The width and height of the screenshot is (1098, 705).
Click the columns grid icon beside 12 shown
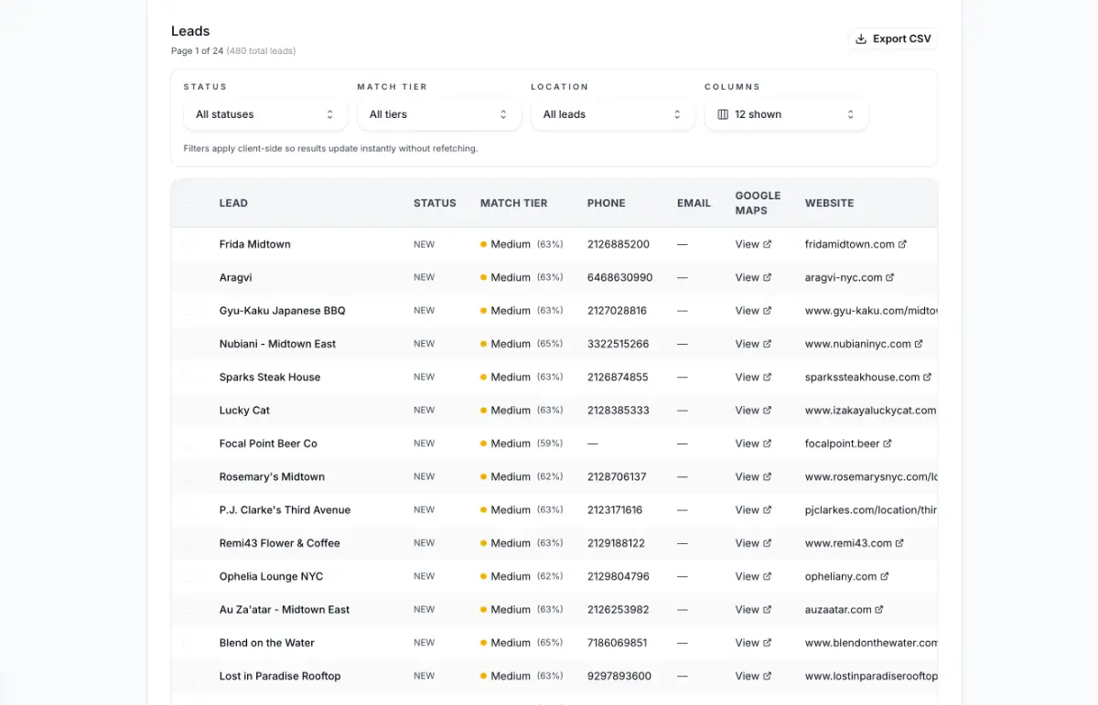[723, 114]
